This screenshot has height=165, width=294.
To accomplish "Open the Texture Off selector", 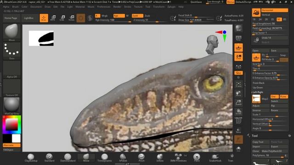I will tap(11, 88).
